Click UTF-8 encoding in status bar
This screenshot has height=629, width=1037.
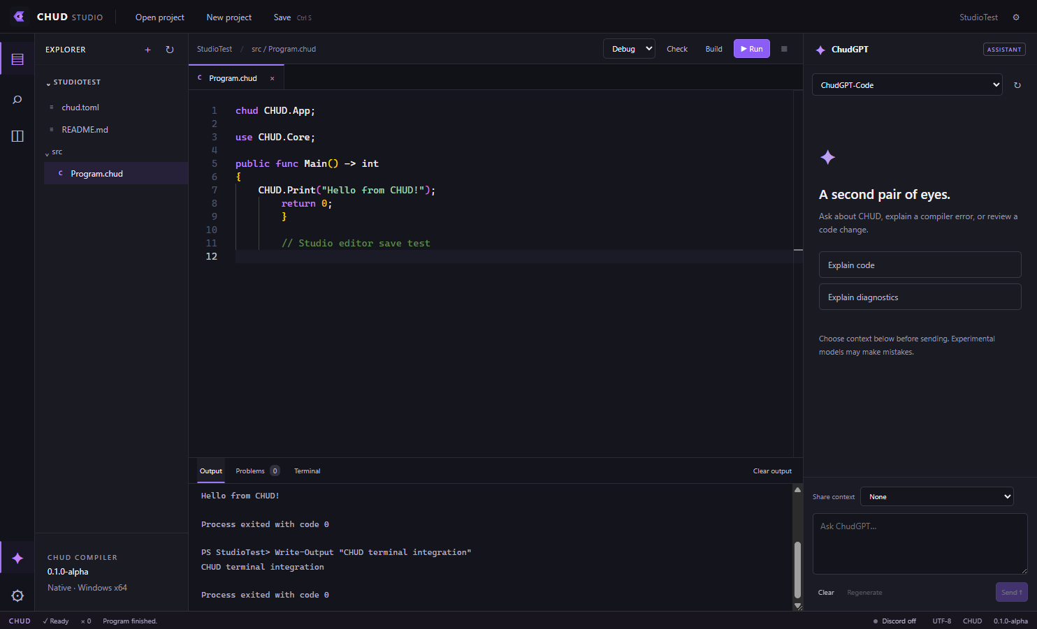click(942, 621)
